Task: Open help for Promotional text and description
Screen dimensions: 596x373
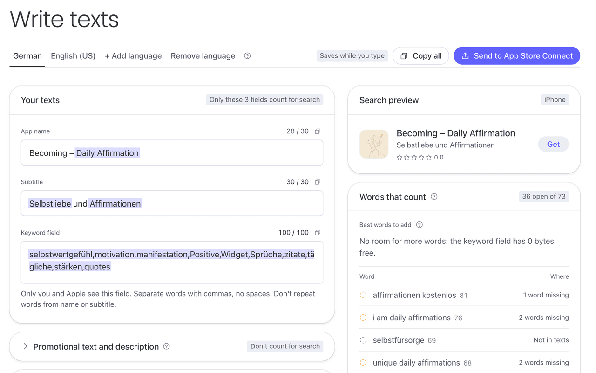Action: click(167, 346)
